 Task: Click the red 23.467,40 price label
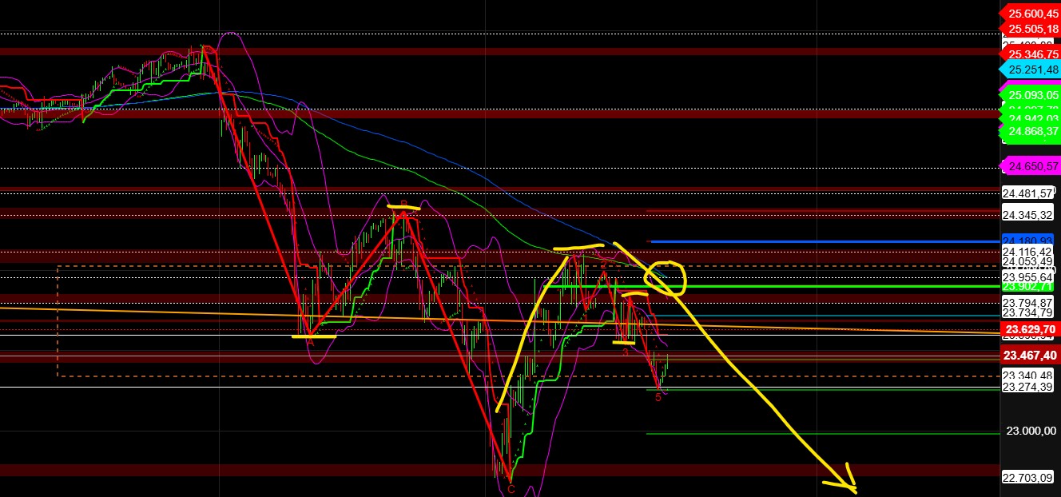coord(1029,356)
